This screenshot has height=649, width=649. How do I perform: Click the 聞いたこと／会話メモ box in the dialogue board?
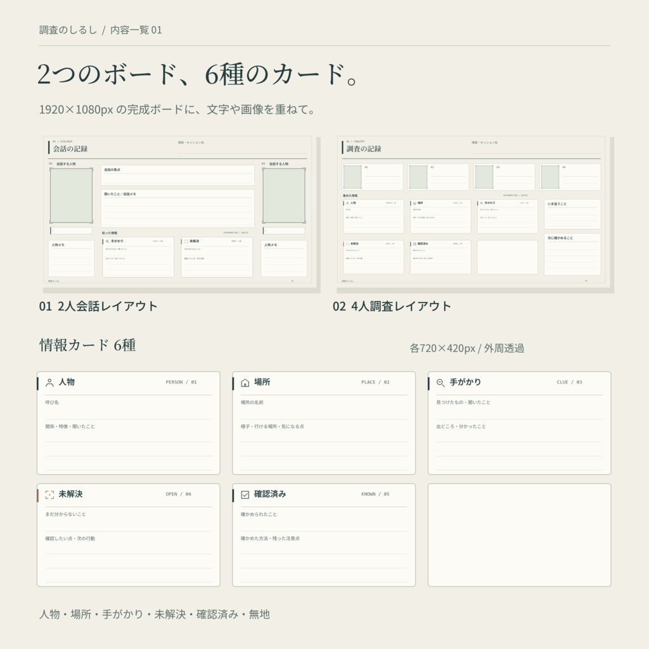(x=177, y=208)
